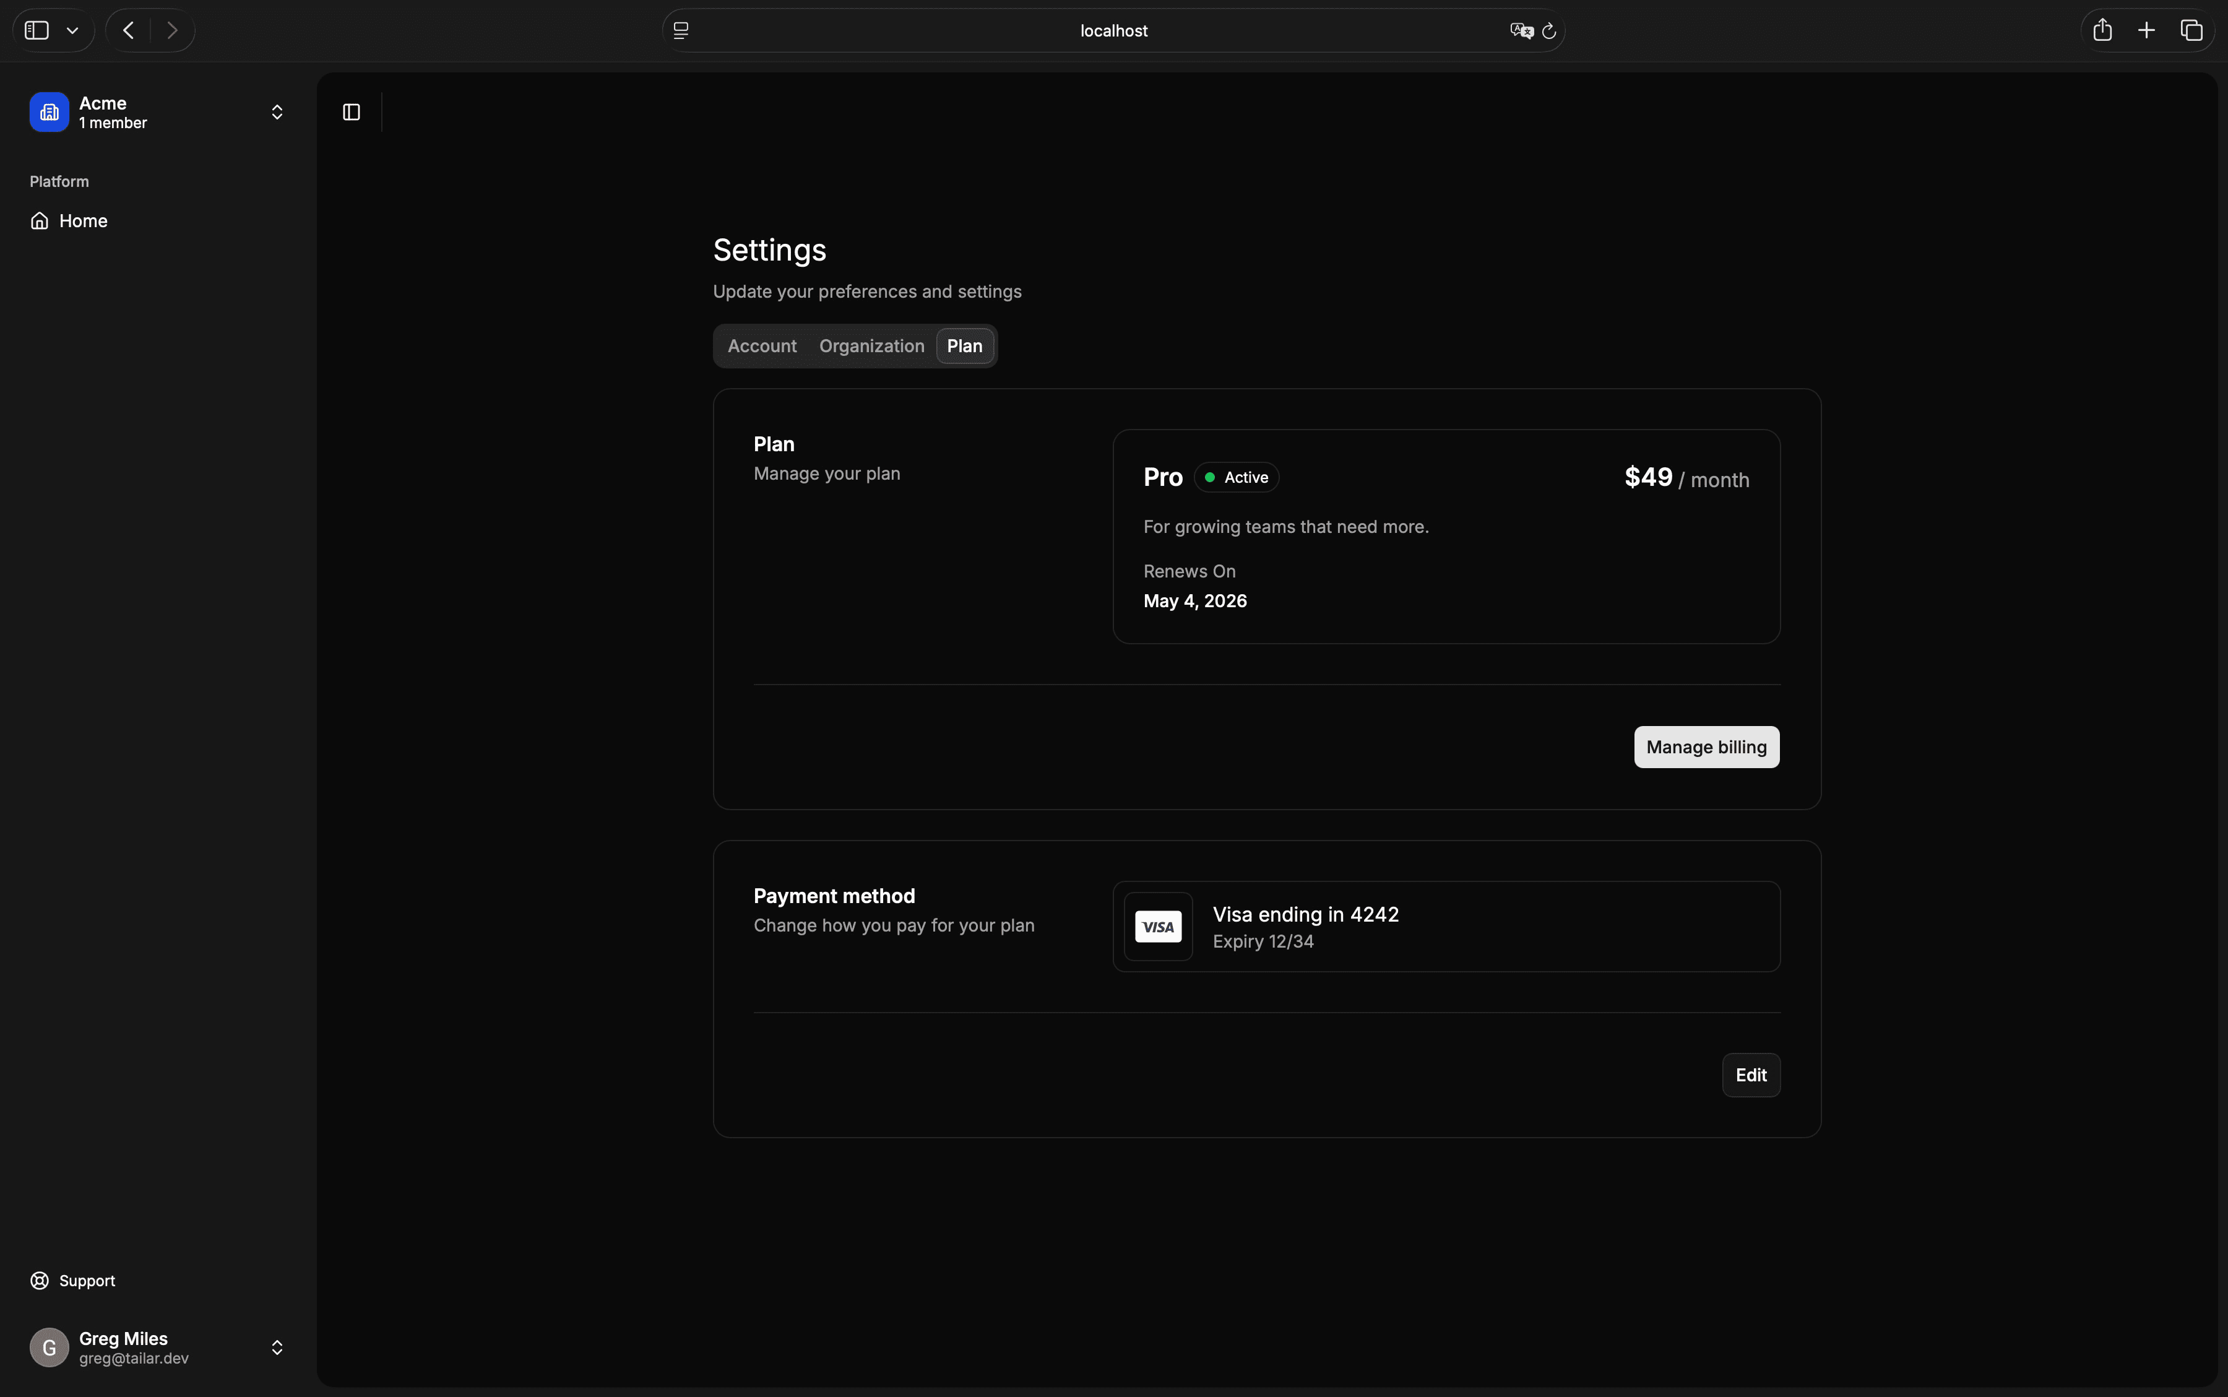Reload the page from the address bar
2228x1397 pixels.
point(1549,30)
